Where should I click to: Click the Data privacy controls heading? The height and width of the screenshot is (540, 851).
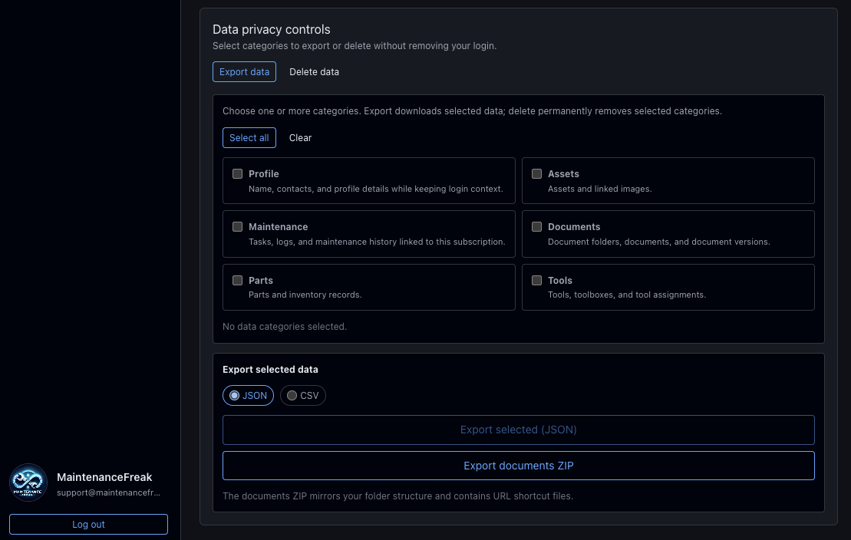tap(272, 29)
